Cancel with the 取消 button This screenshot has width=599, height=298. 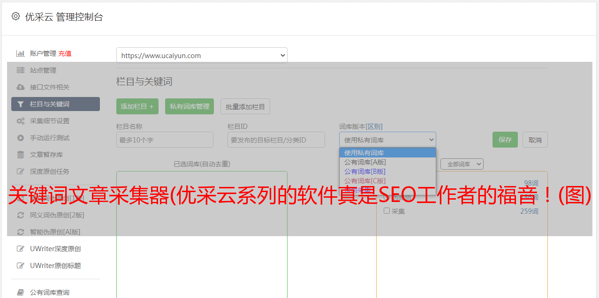click(x=535, y=140)
